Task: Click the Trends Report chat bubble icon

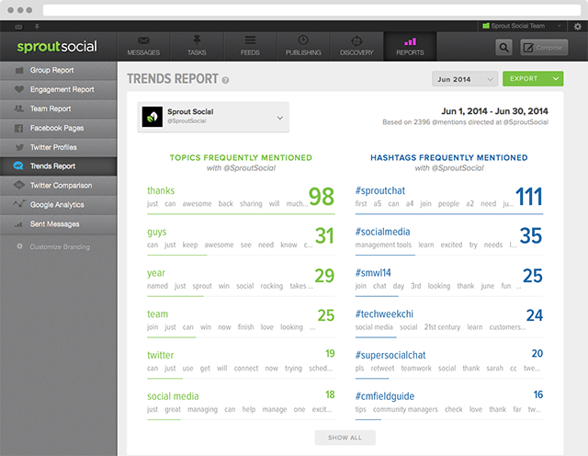Action: [18, 165]
